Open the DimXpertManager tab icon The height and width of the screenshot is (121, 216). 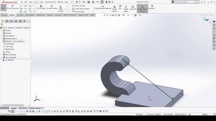(x=16, y=21)
